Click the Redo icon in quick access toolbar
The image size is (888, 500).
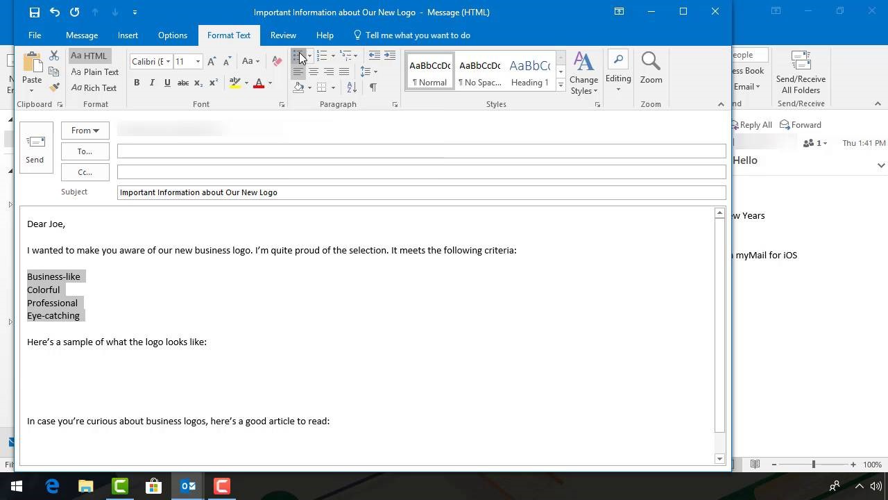pyautogui.click(x=75, y=12)
